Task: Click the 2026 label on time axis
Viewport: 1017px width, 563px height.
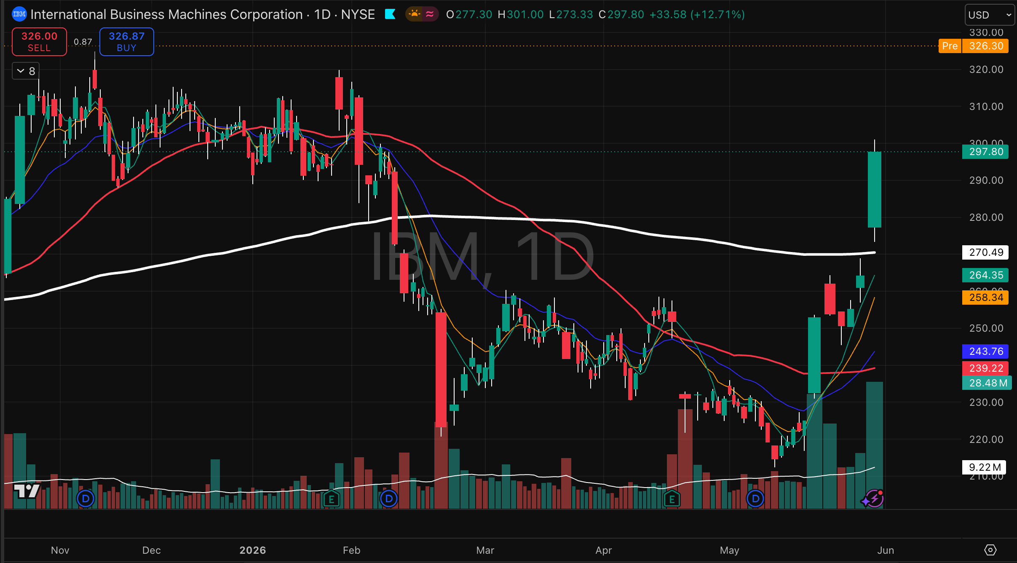Action: (253, 550)
